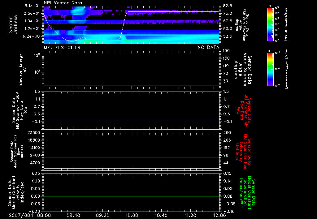317x219 pixels.
Task: Click the 09:20 time axis label
Action: coord(102,215)
